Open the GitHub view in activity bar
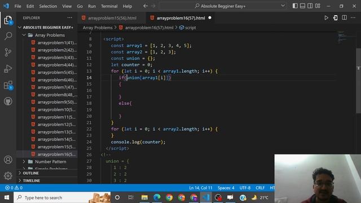 click(x=8, y=101)
